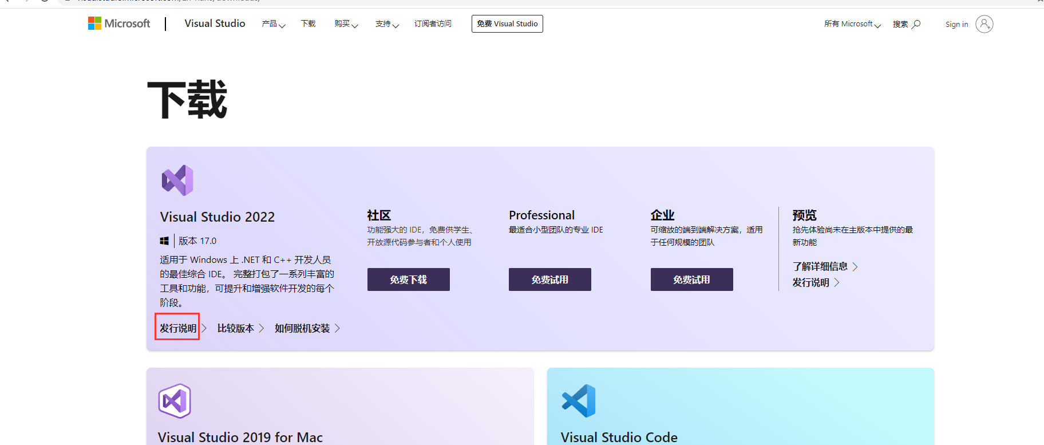This screenshot has height=445, width=1044.
Task: Click the 免费 Visual Studio button
Action: click(x=507, y=24)
